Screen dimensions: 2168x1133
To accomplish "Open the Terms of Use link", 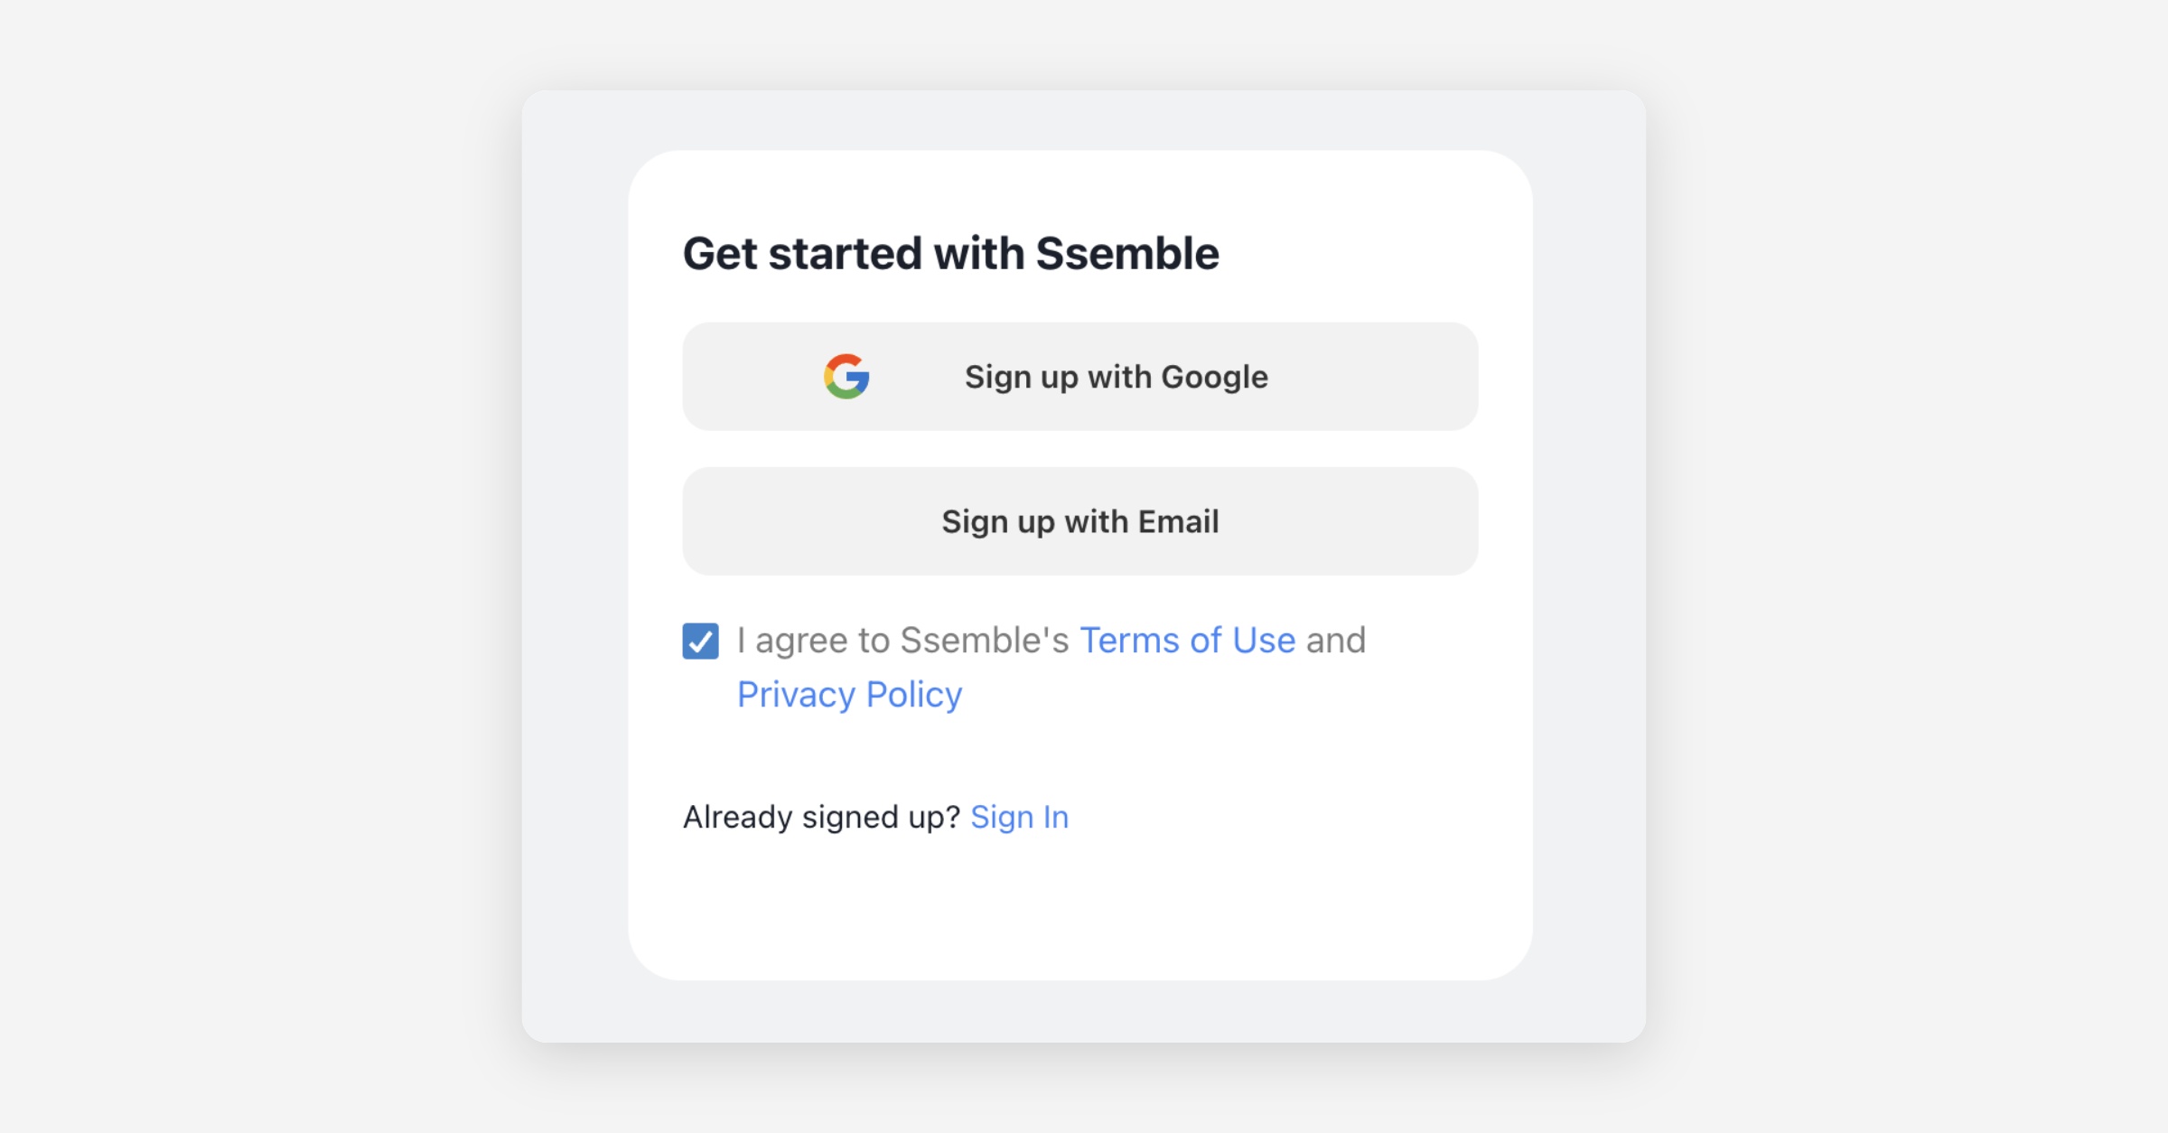I will click(x=1187, y=641).
